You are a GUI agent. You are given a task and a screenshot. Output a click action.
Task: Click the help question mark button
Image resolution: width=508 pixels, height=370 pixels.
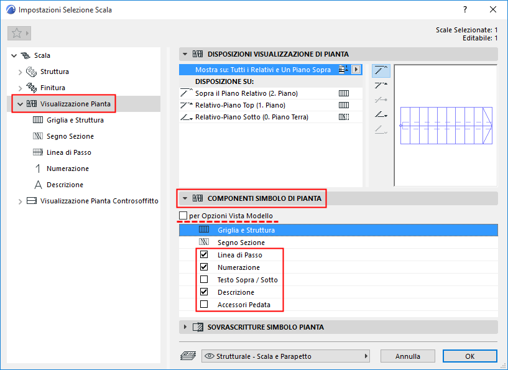point(465,9)
